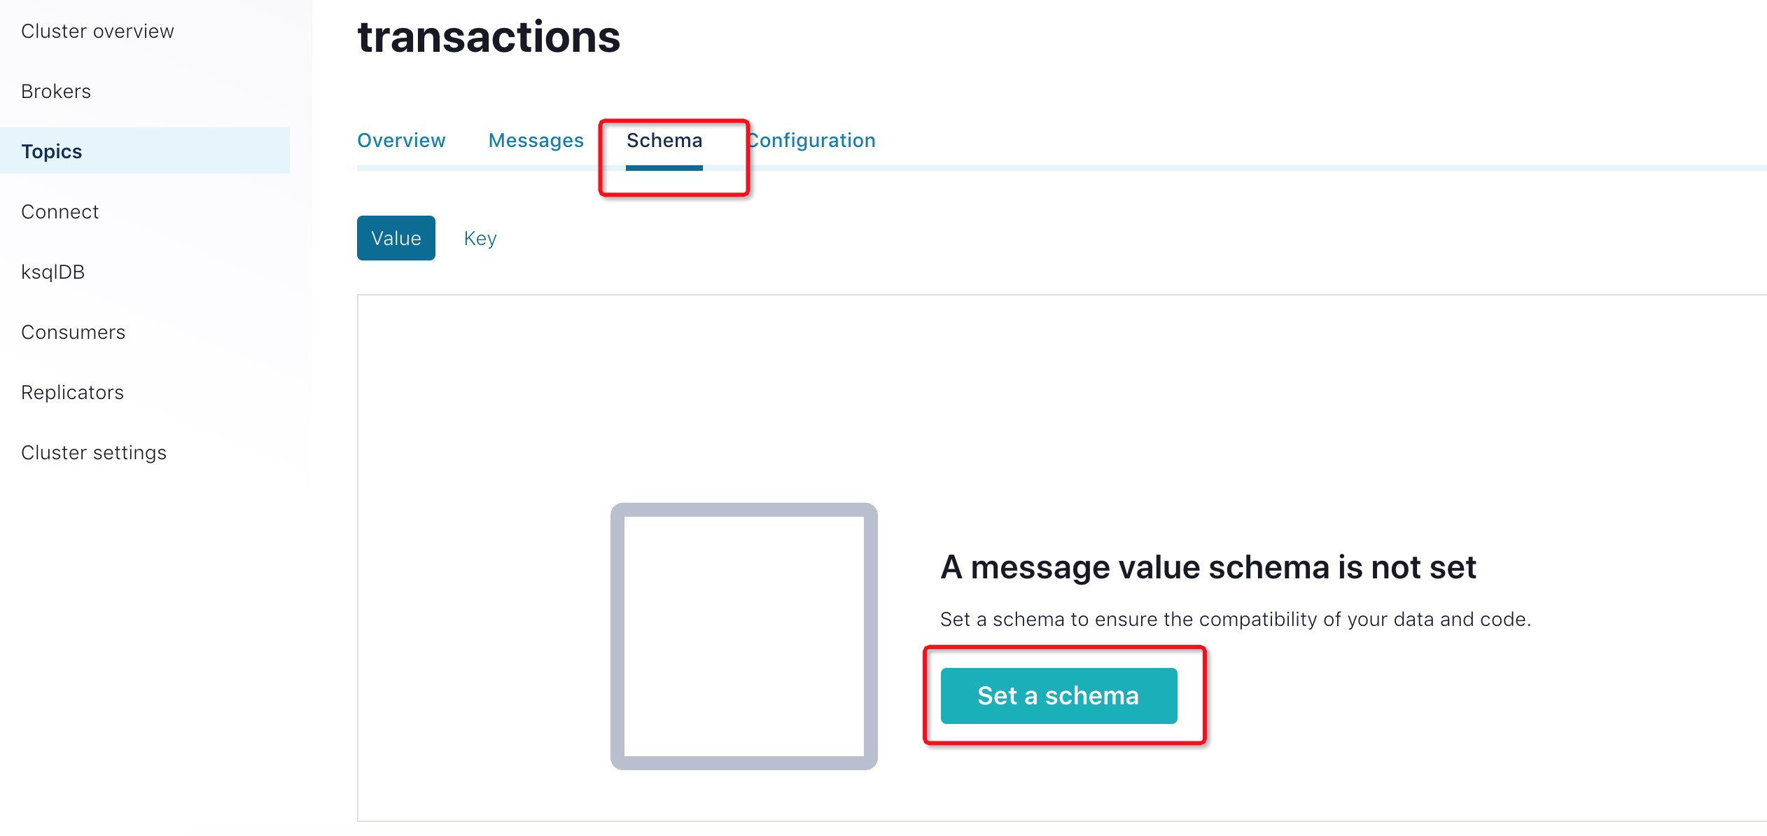
Task: Switch to the Messages tab
Action: click(536, 140)
